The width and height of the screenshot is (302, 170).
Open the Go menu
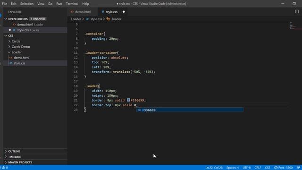50,4
